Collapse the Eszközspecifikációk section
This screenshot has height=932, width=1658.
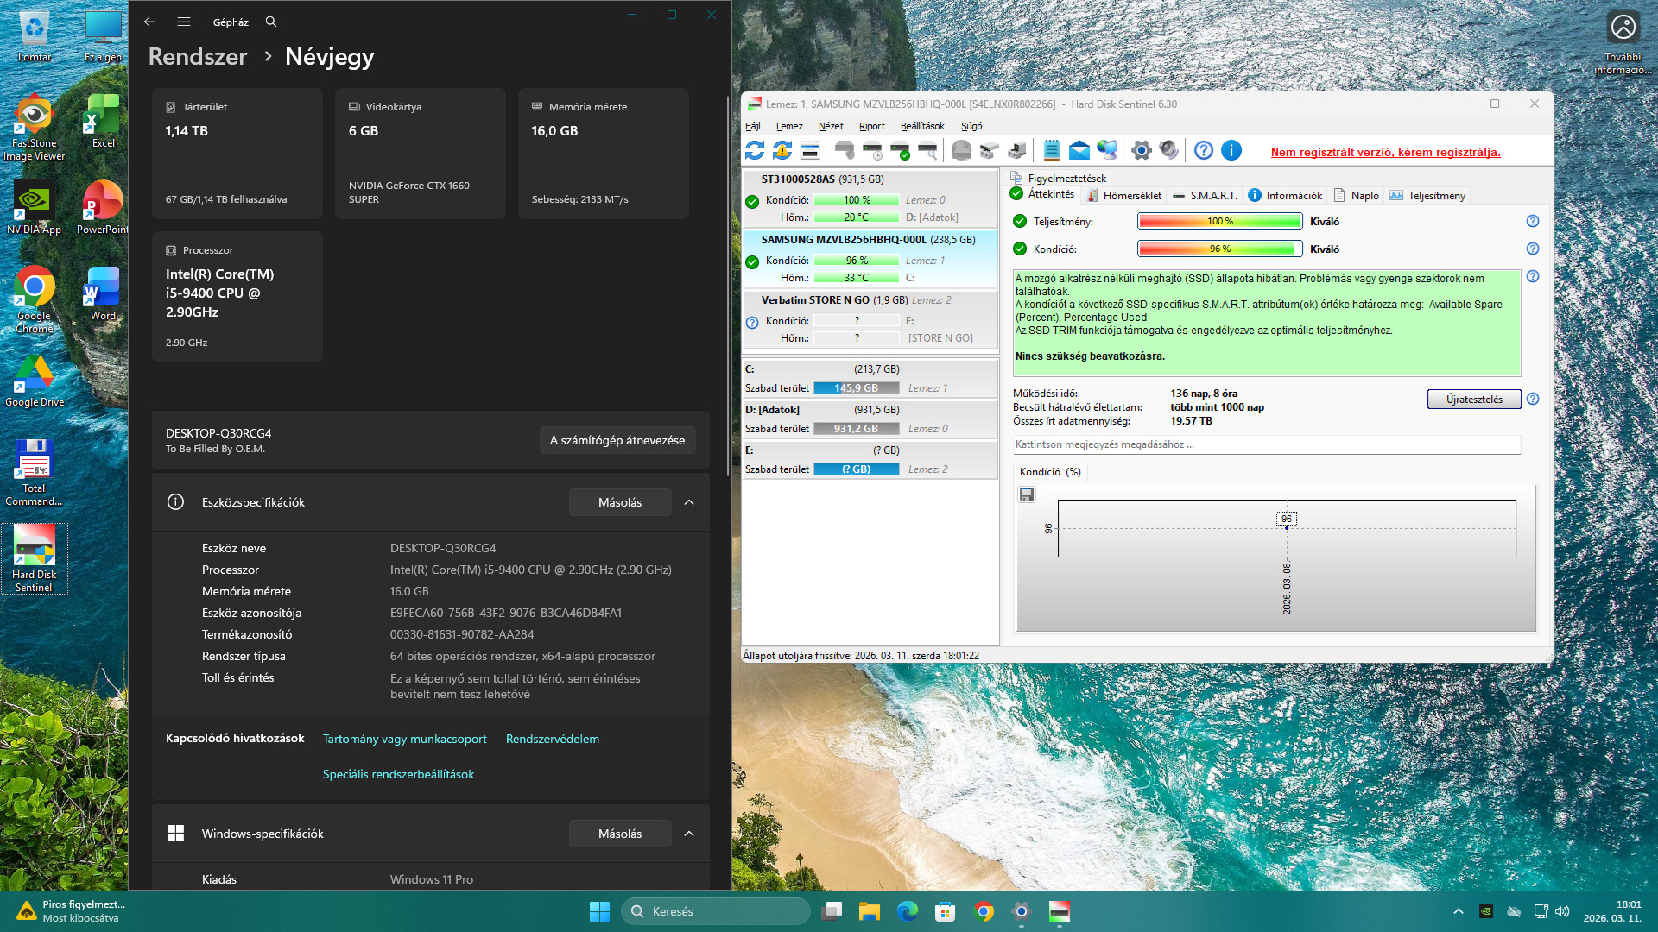[x=689, y=502]
